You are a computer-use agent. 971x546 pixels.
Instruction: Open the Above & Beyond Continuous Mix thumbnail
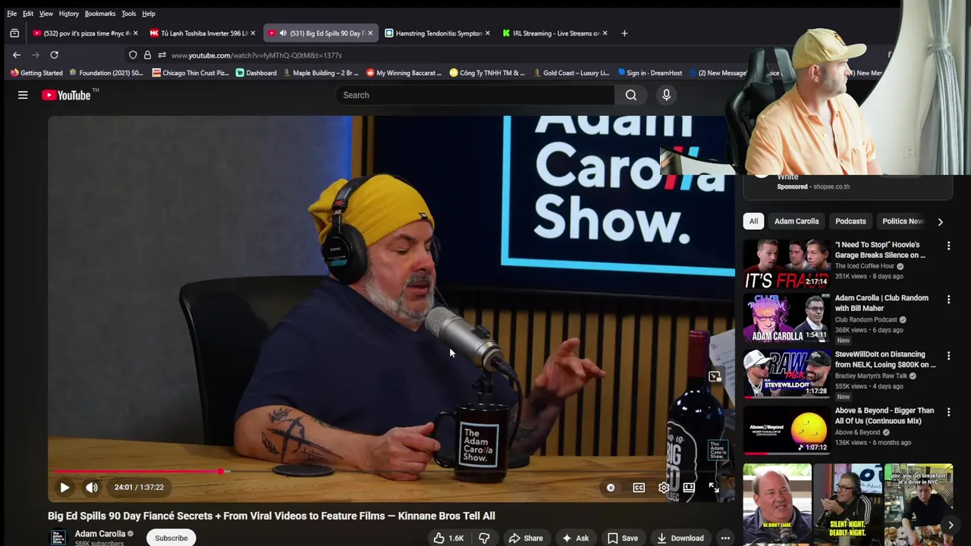786,430
